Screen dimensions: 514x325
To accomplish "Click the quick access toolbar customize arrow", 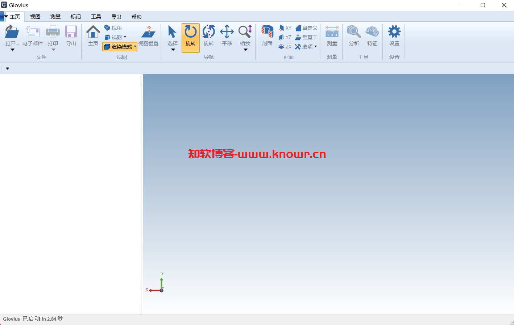I will [x=7, y=68].
